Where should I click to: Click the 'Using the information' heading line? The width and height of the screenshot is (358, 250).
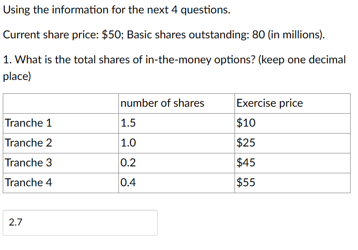tap(117, 10)
